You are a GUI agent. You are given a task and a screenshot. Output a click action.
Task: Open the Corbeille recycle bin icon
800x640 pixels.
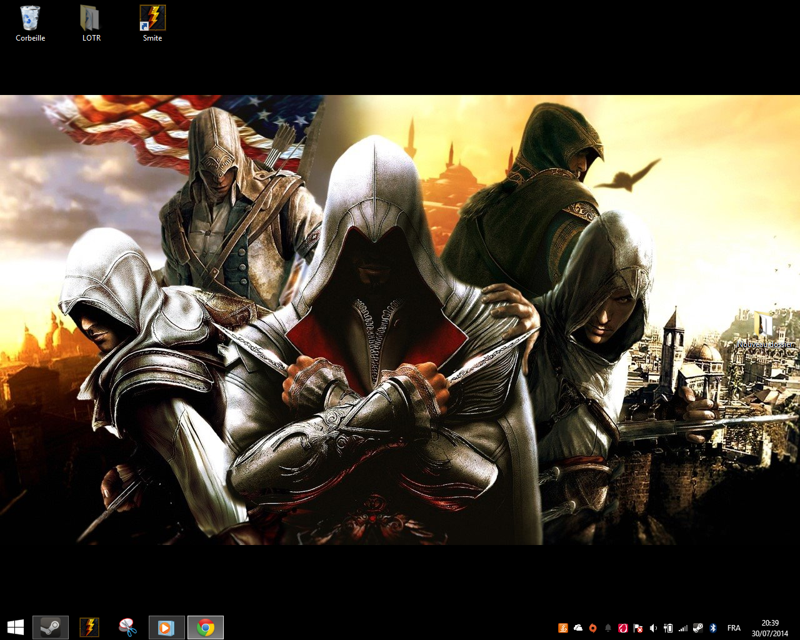point(30,24)
